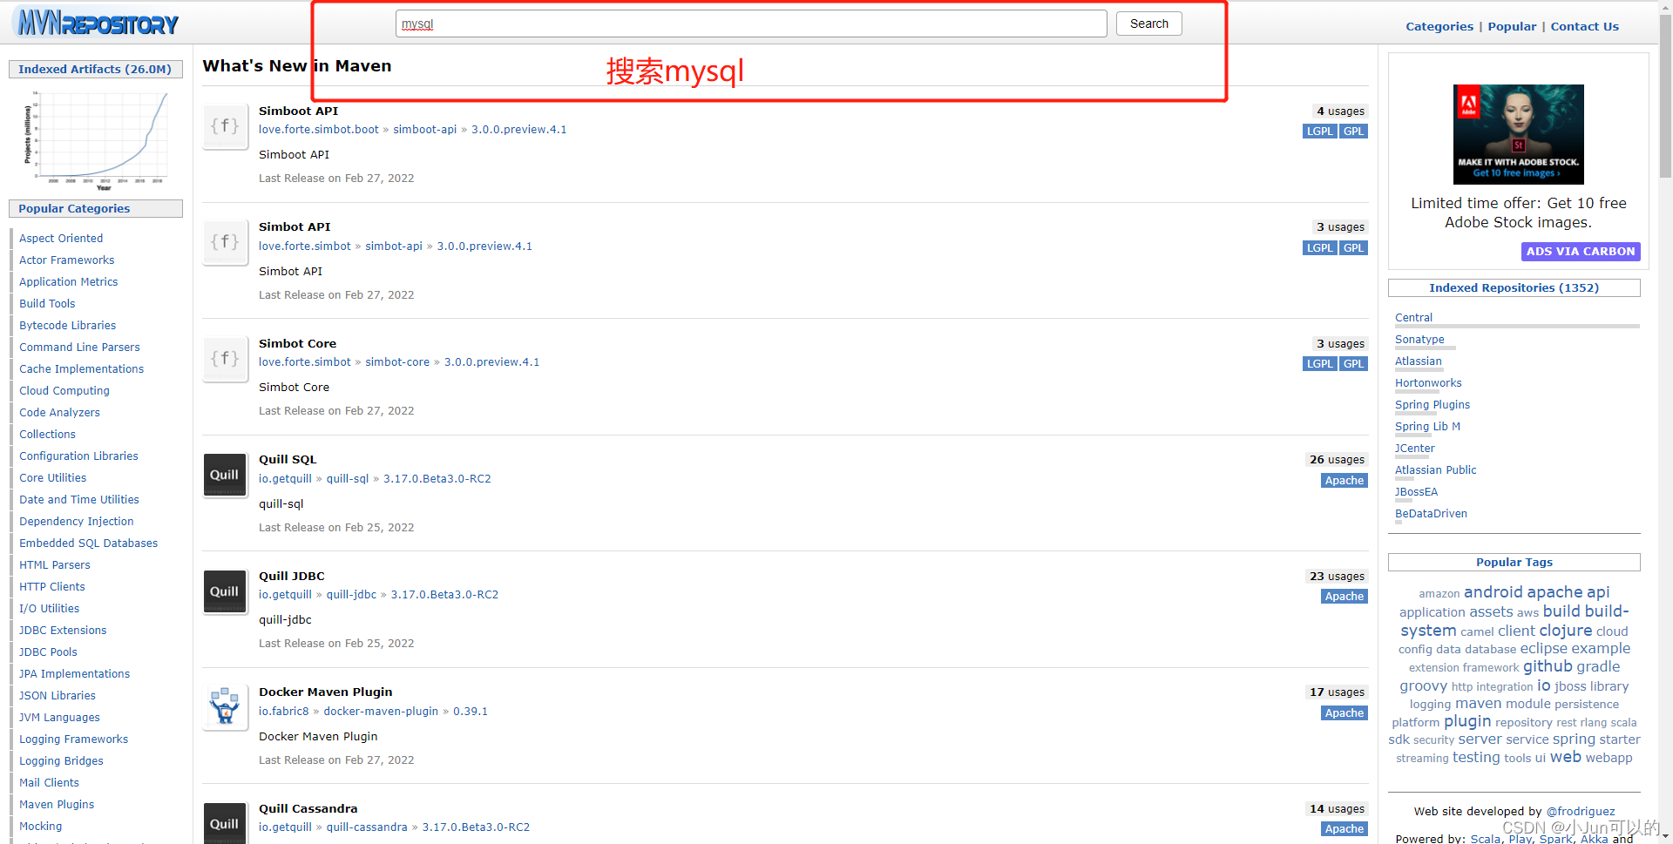Viewport: 1673px width, 844px height.
Task: Open the JCenter repository link
Action: (1414, 449)
